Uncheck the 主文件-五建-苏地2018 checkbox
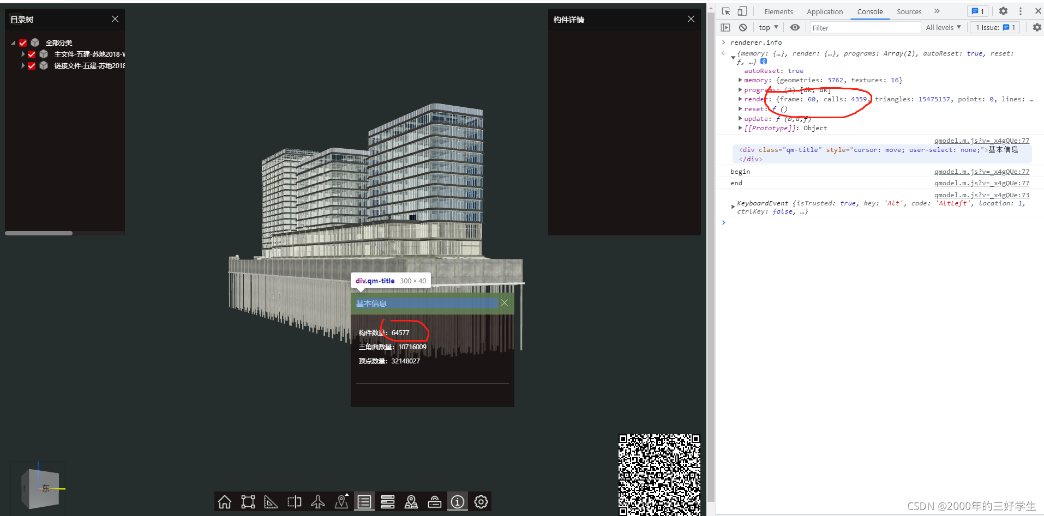Viewport: 1044px width, 516px height. point(32,54)
